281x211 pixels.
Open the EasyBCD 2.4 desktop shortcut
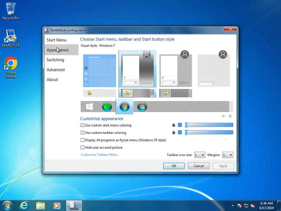11,38
